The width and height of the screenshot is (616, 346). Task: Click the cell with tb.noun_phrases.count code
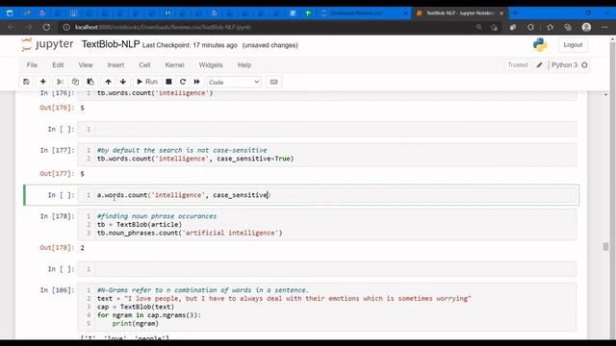[x=327, y=224]
